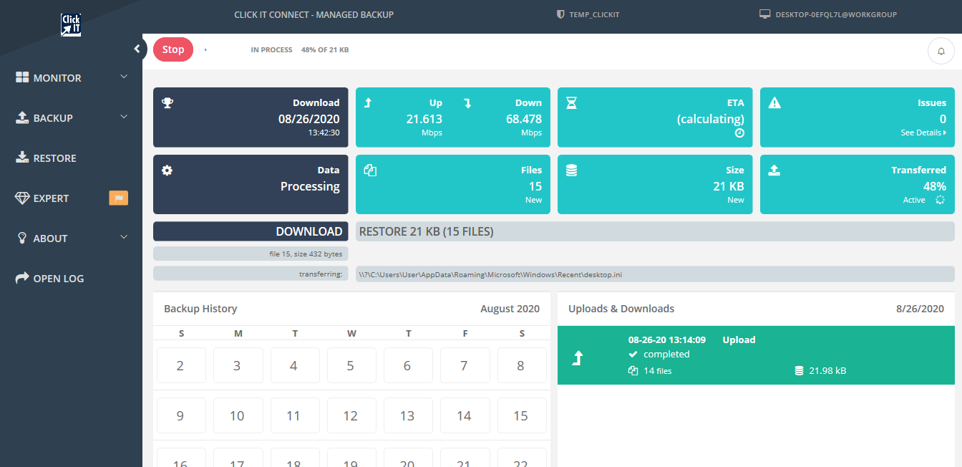The width and height of the screenshot is (962, 467).
Task: Select August 5 in Backup History calendar
Action: click(x=351, y=365)
